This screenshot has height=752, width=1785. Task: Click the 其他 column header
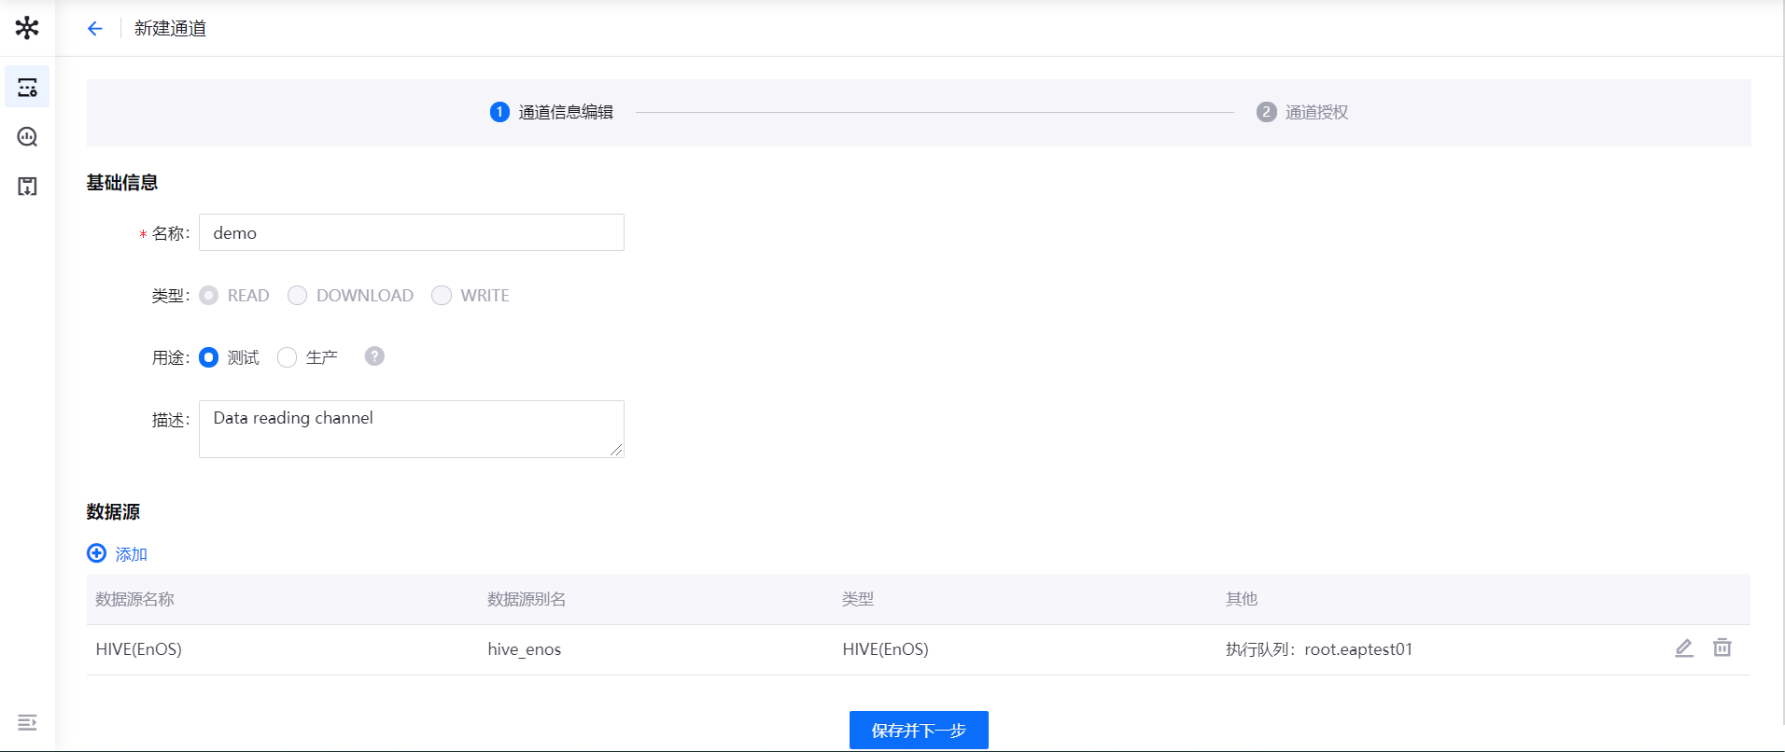coord(1242,599)
